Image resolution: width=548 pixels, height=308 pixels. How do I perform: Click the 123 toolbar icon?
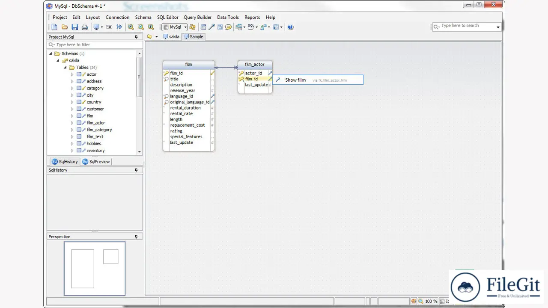click(109, 27)
